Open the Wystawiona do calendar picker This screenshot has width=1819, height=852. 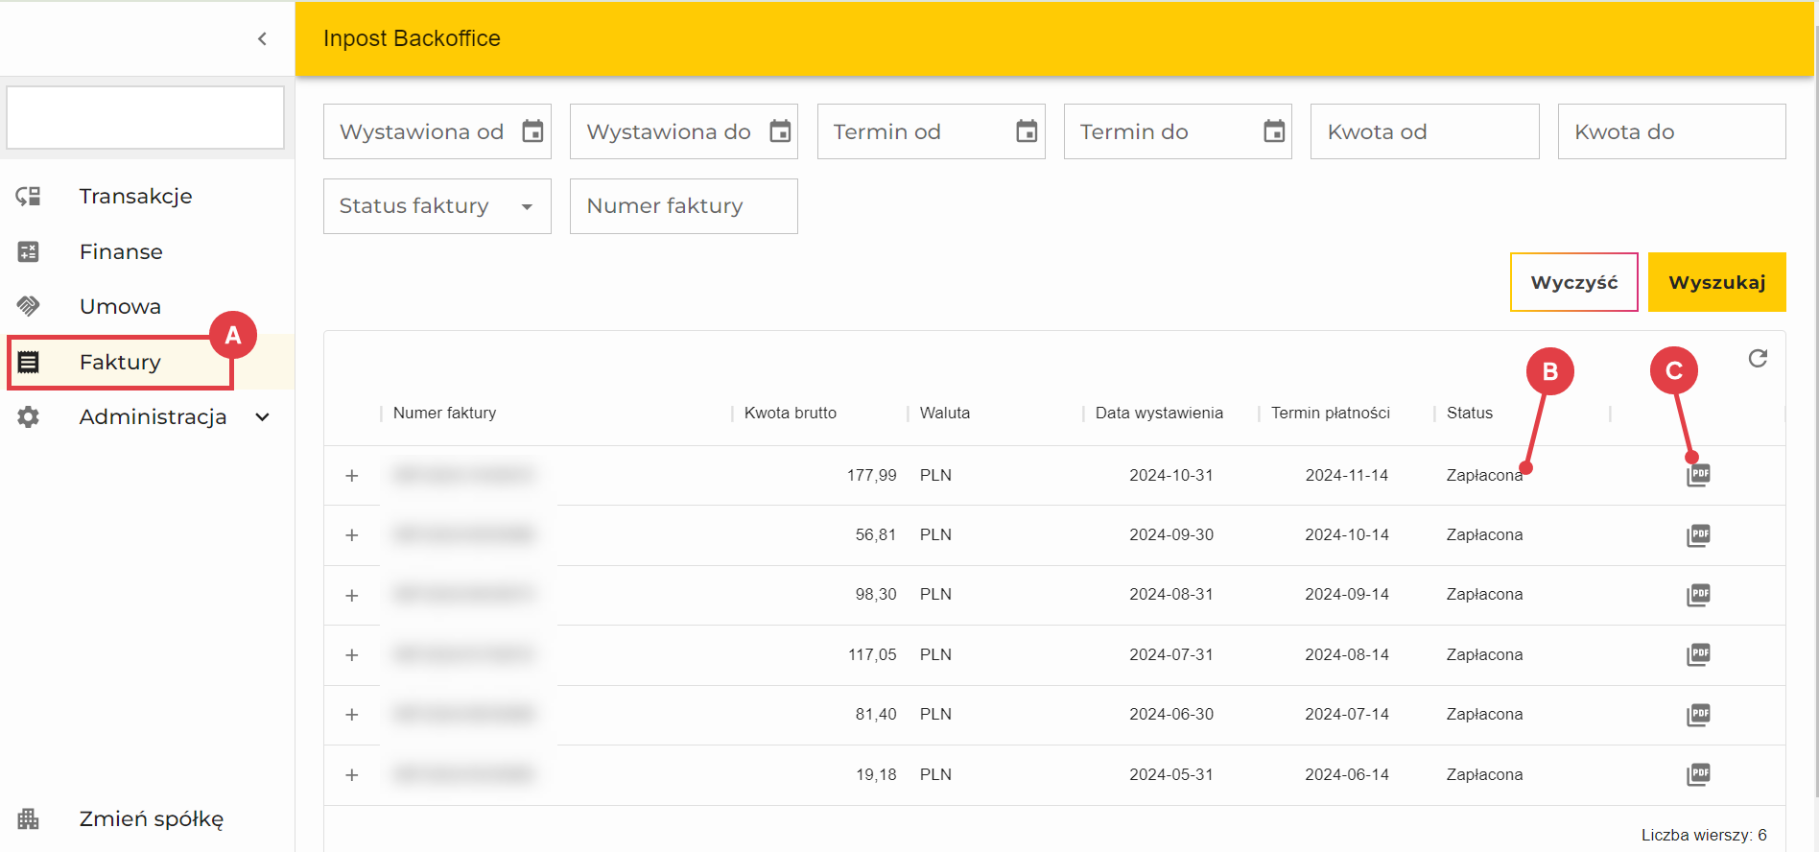click(780, 131)
